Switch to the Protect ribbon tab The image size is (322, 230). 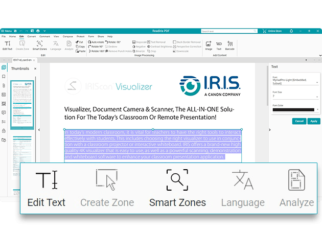81,37
